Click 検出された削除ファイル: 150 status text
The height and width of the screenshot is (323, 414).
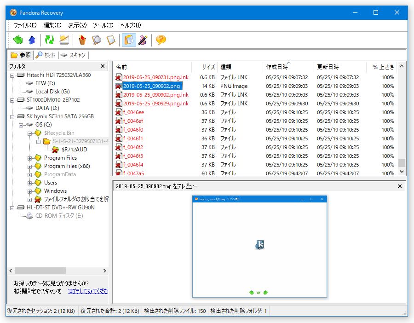point(175,311)
